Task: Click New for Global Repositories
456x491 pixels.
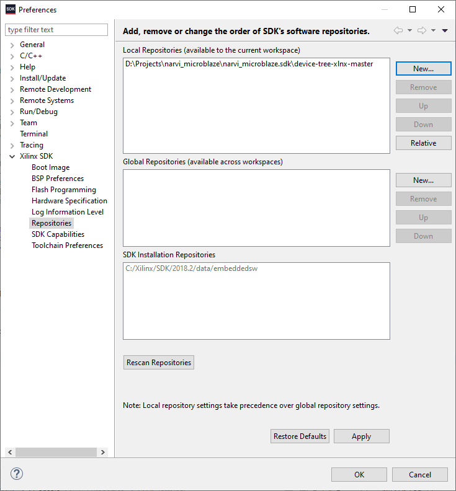Action: tap(423, 180)
